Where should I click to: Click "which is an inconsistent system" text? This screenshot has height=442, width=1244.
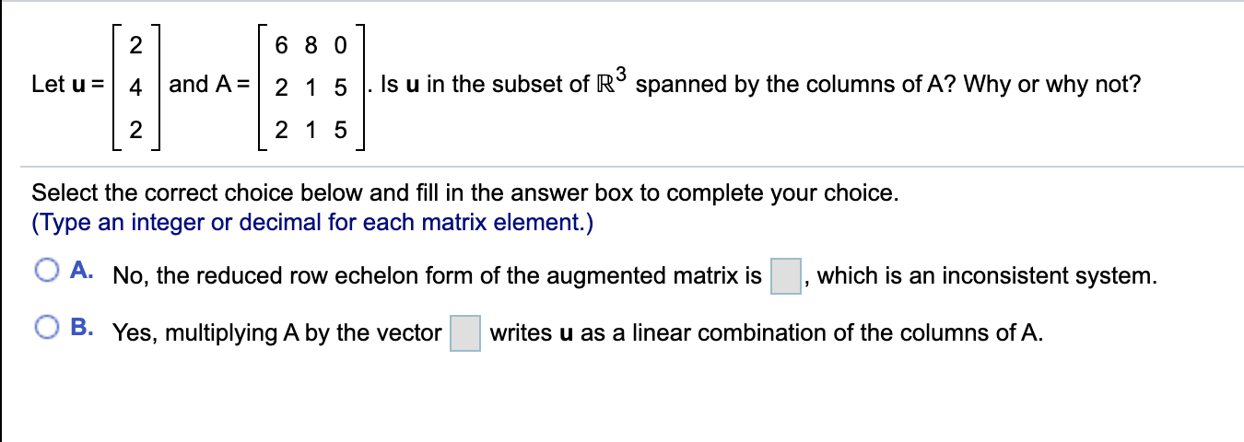click(x=986, y=276)
